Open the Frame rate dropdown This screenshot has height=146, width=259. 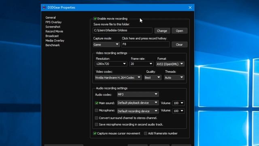(141, 64)
